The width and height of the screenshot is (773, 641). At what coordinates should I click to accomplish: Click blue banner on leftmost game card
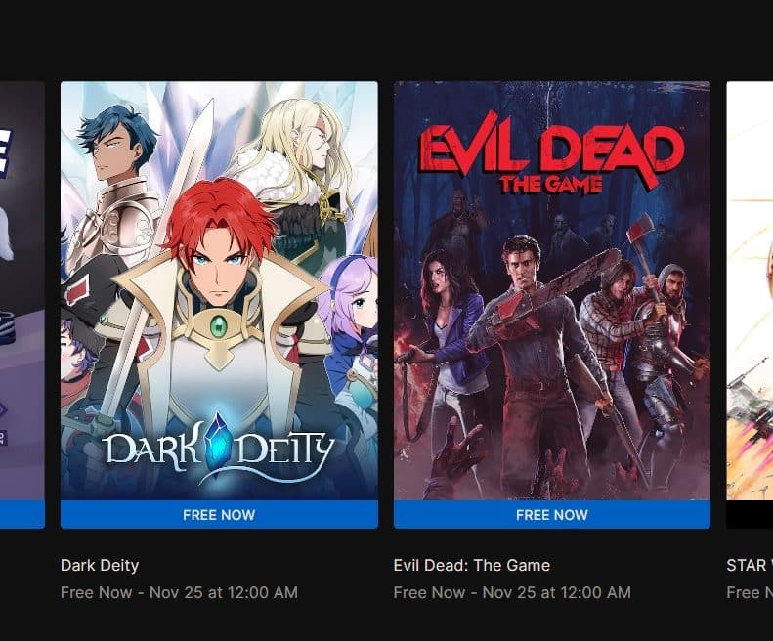point(22,515)
